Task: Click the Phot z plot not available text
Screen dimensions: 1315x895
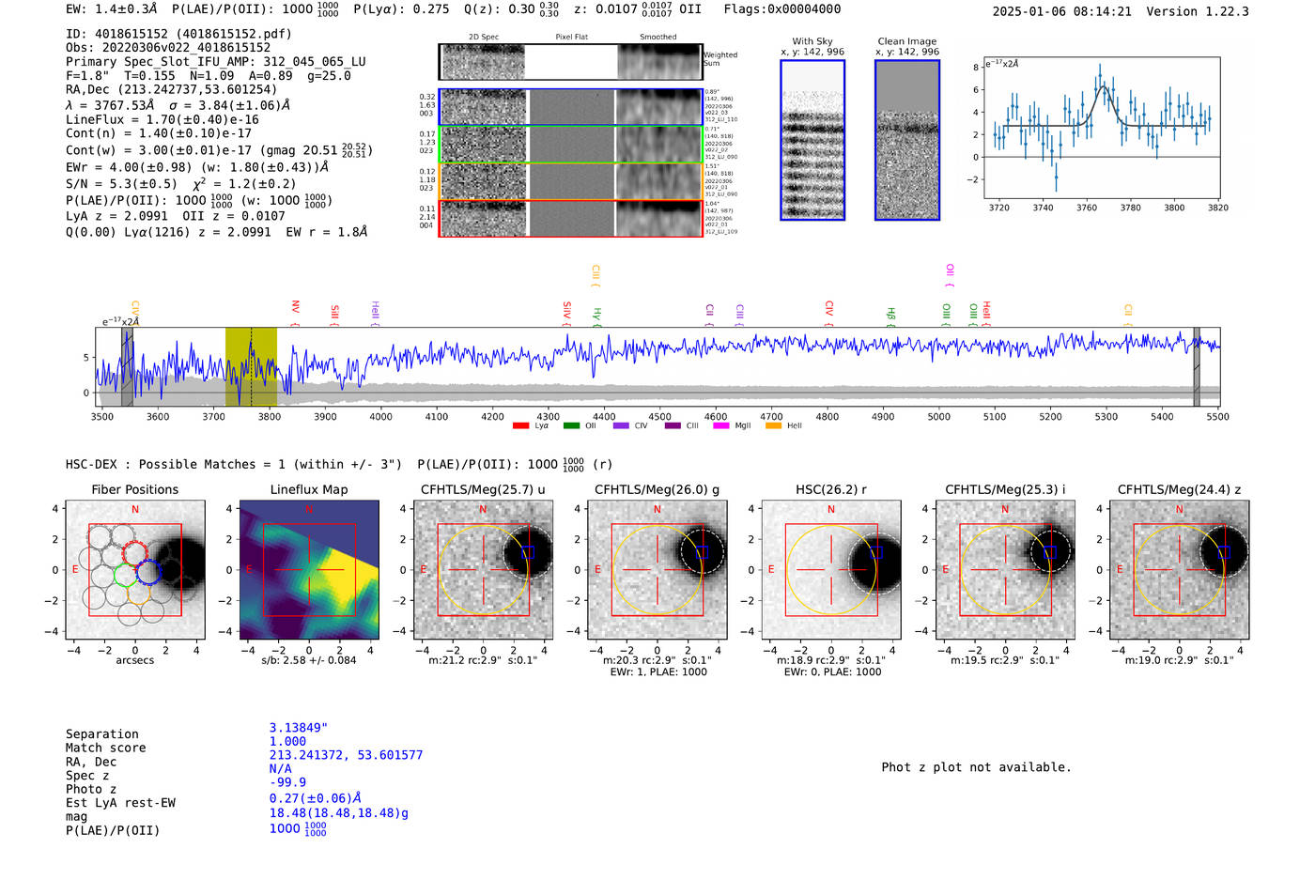Action: pos(976,767)
